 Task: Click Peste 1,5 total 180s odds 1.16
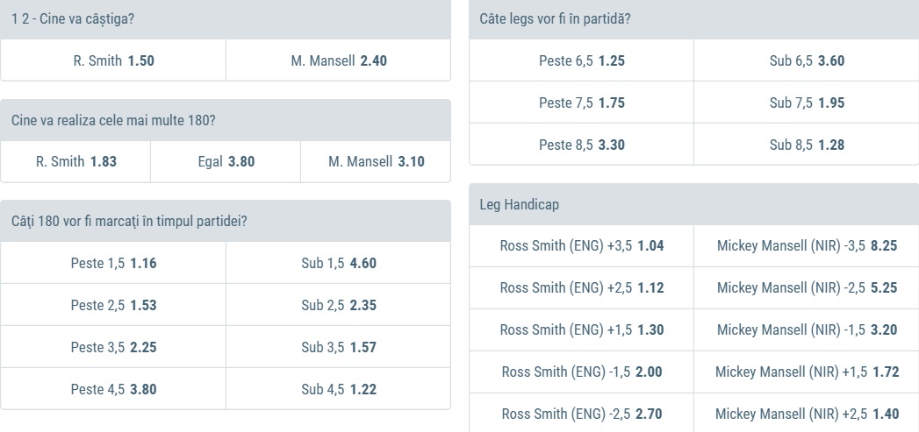point(113,263)
